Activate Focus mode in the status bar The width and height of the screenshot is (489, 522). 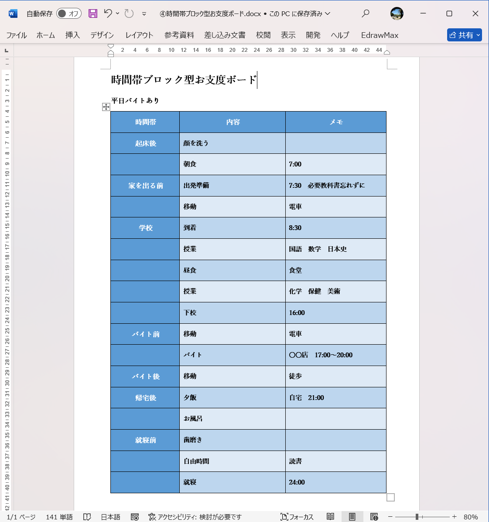click(x=297, y=517)
